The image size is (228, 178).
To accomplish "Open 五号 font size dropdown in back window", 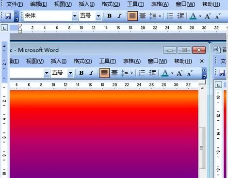I will pyautogui.click(x=98, y=16).
